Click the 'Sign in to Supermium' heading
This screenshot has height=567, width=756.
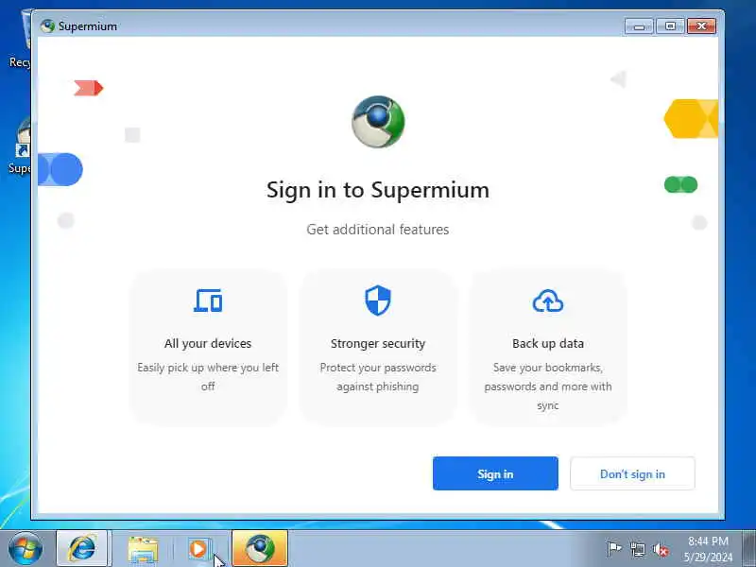[378, 190]
